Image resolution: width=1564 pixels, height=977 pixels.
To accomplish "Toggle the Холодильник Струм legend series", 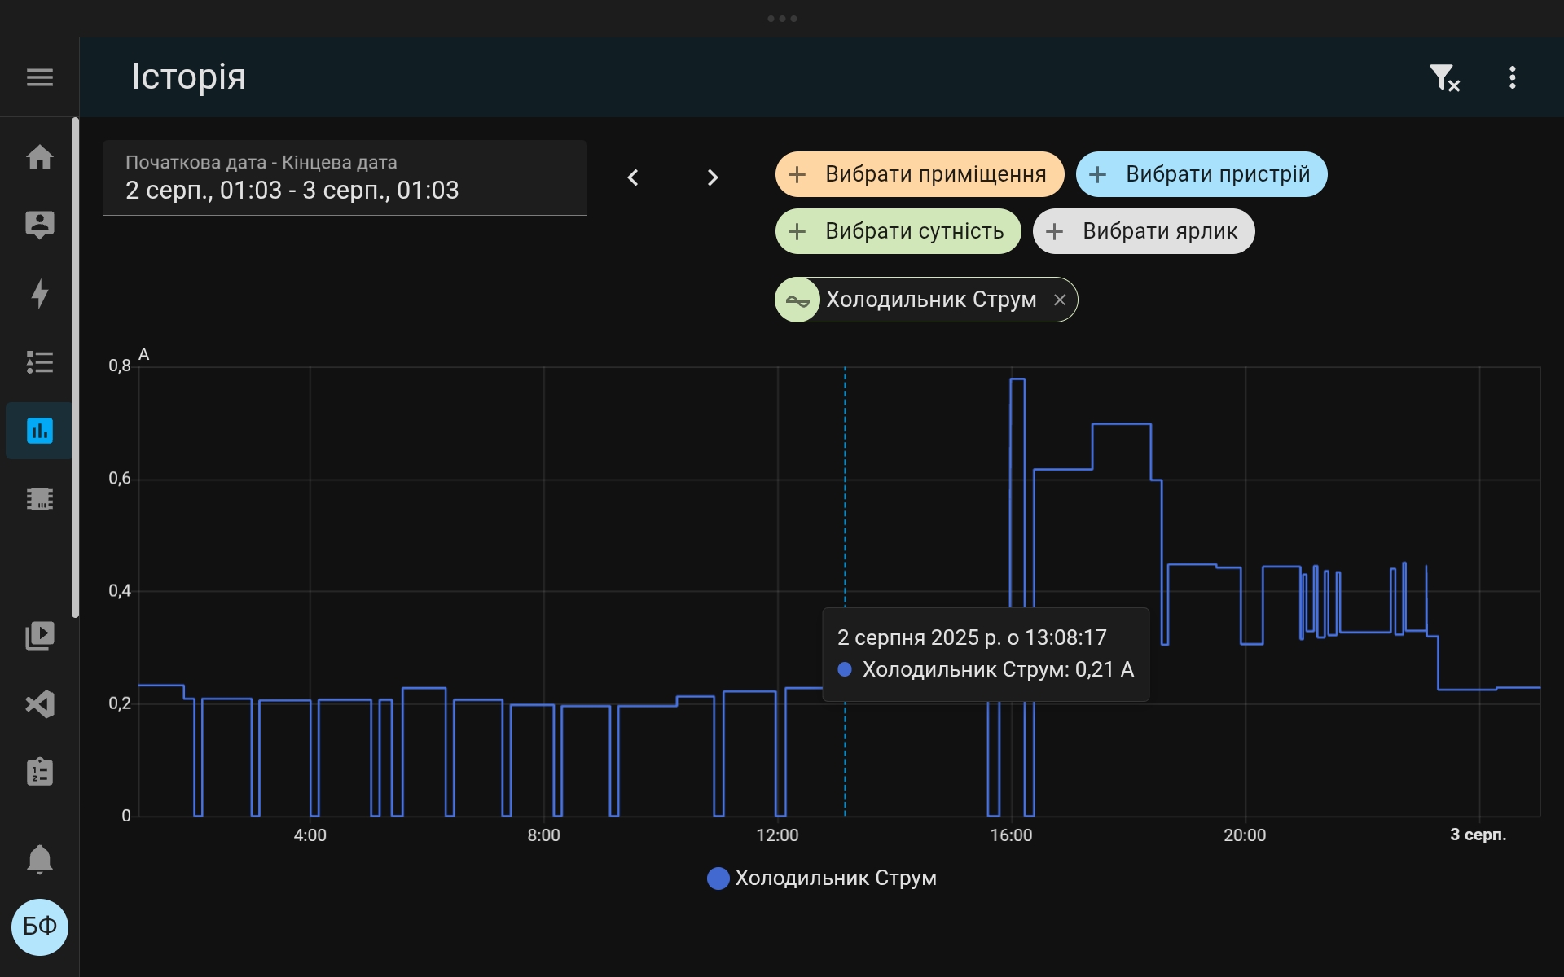I will point(823,878).
